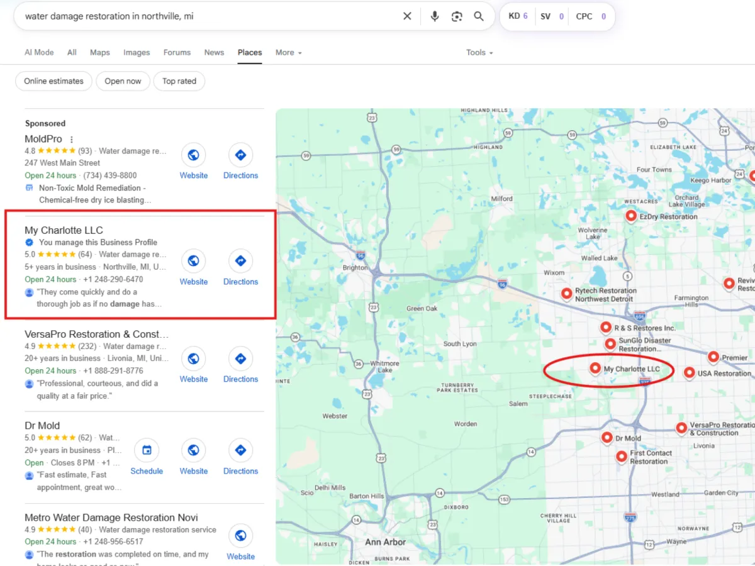Click MoldPro phone number (734) 439-8800

click(x=110, y=175)
